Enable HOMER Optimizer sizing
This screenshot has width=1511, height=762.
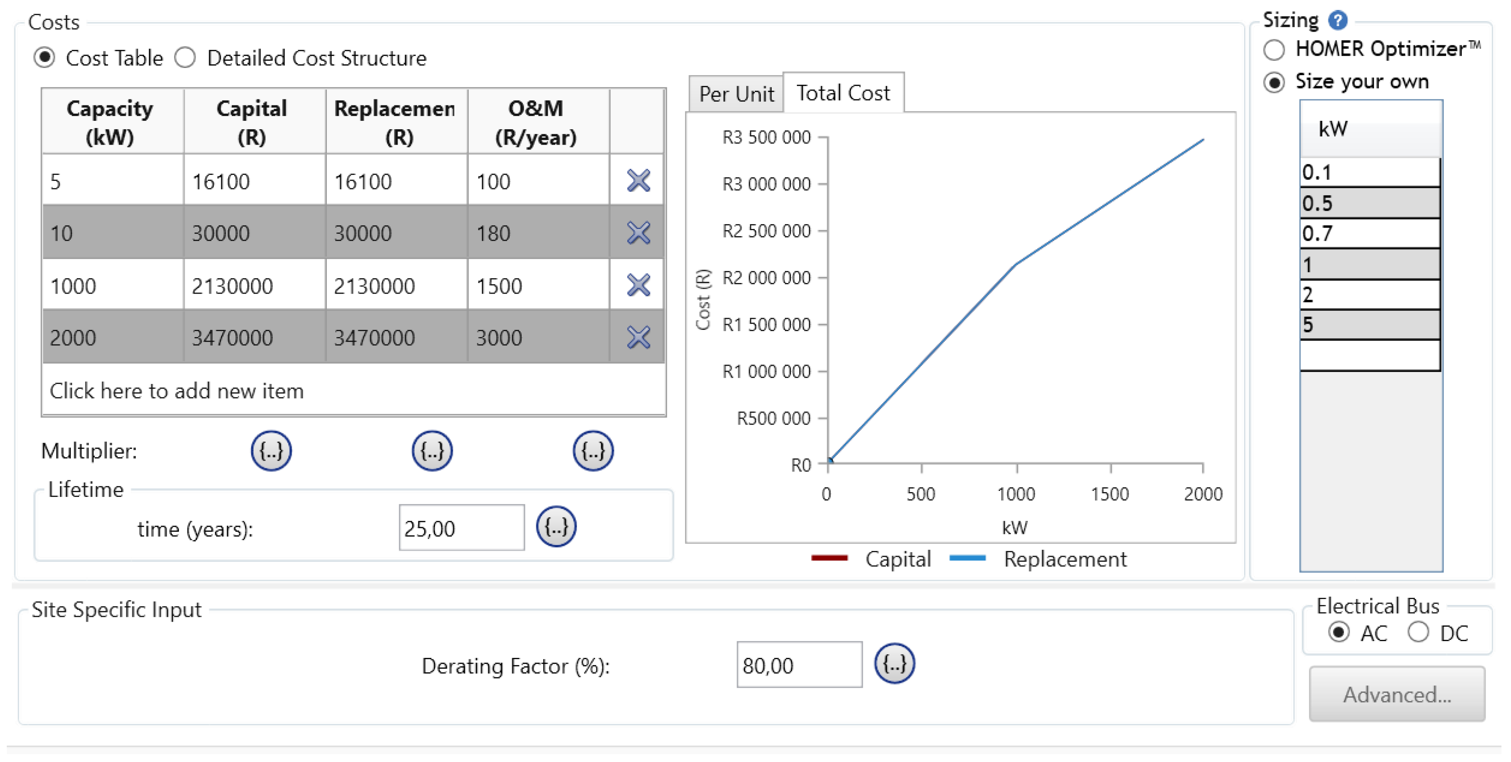1274,50
